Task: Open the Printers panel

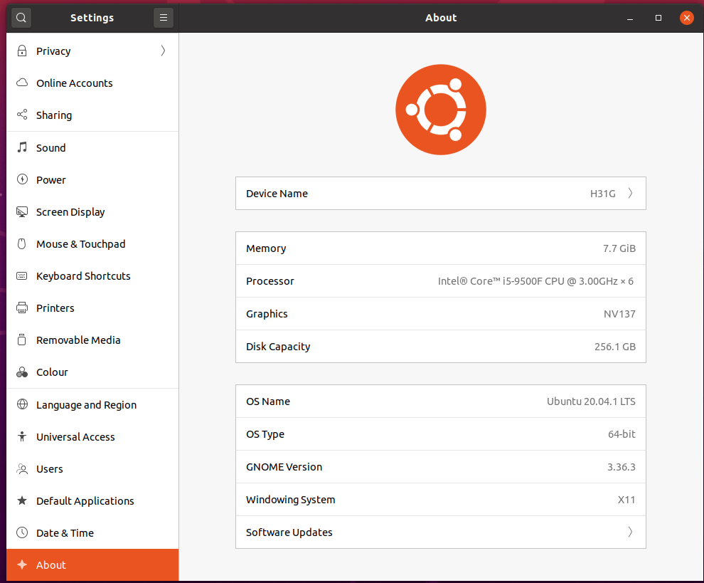Action: click(x=92, y=308)
